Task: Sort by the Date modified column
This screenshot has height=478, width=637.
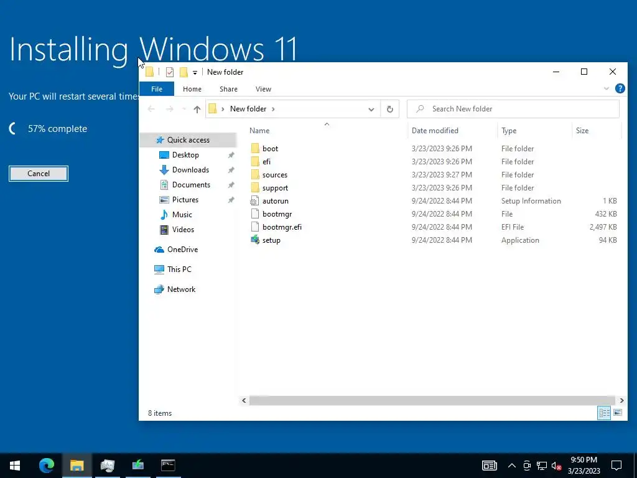Action: click(x=453, y=131)
